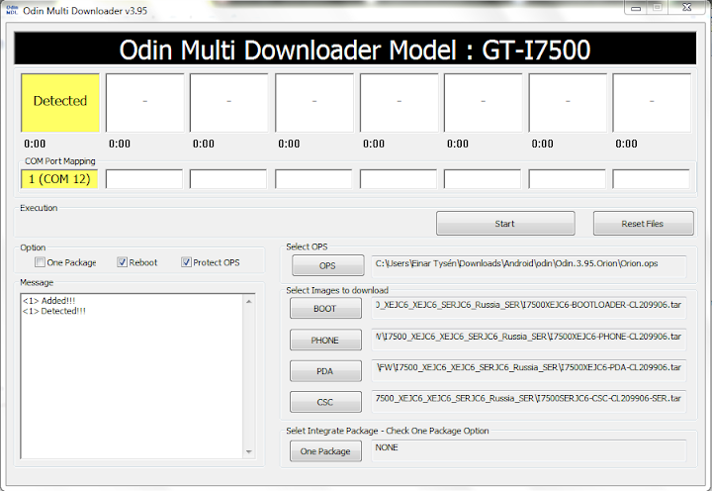Close the Odin Multi Downloader window
This screenshot has height=491, width=712.
coord(687,8)
